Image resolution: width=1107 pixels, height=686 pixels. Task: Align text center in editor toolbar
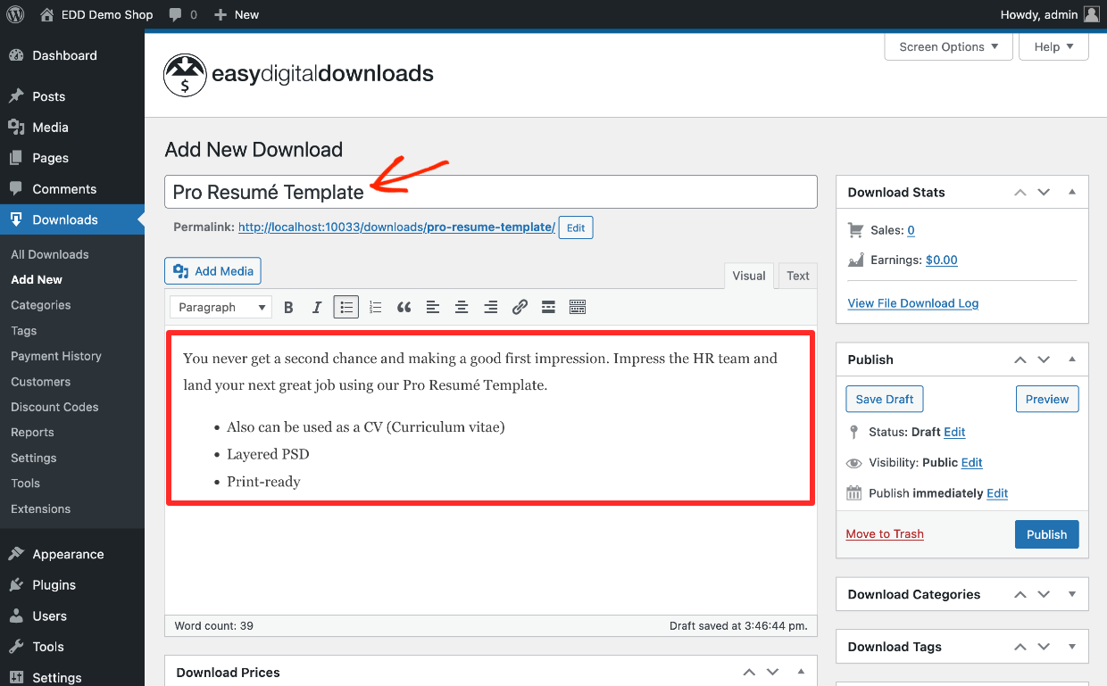click(462, 308)
